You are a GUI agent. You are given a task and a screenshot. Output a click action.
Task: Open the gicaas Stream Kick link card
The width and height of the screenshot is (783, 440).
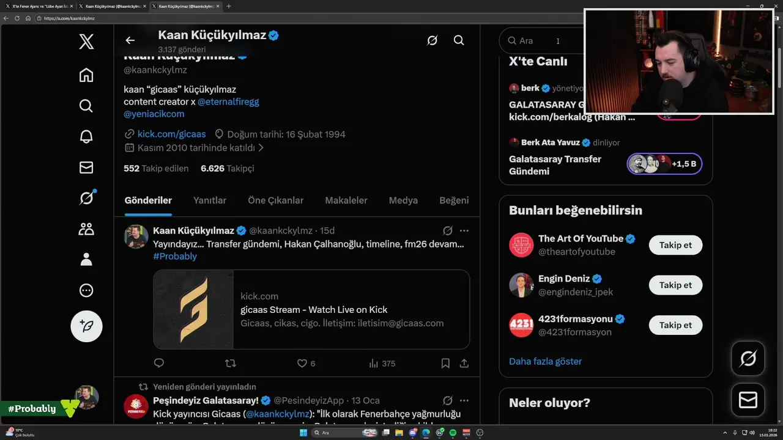pyautogui.click(x=311, y=309)
